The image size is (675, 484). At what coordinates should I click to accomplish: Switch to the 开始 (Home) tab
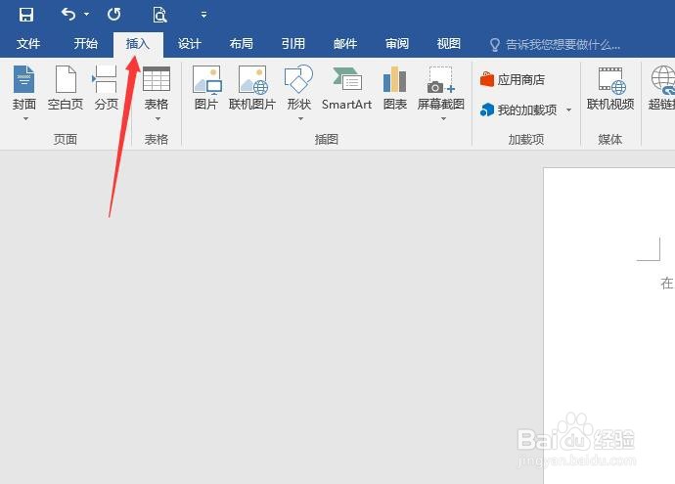pos(85,44)
